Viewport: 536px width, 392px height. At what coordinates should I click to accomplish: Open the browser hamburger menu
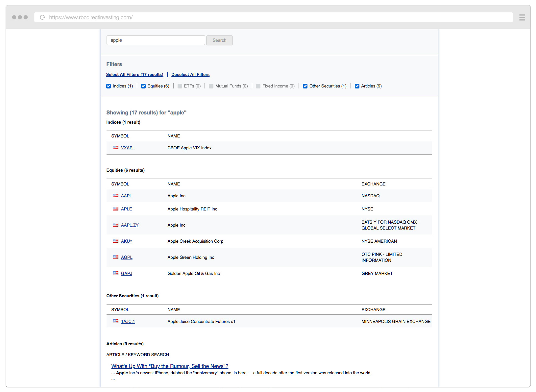pos(522,17)
